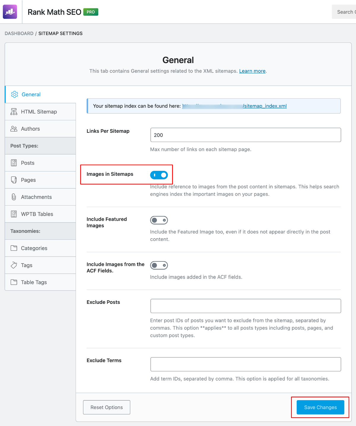Turn on Include Images from ACF Fields
The height and width of the screenshot is (426, 356).
(x=159, y=265)
